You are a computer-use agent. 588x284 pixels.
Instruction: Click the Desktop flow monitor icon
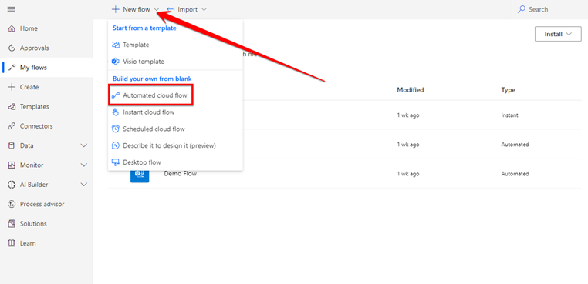coord(116,162)
